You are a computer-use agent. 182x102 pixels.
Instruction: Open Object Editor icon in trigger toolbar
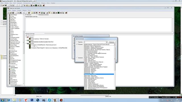(x=54, y=13)
